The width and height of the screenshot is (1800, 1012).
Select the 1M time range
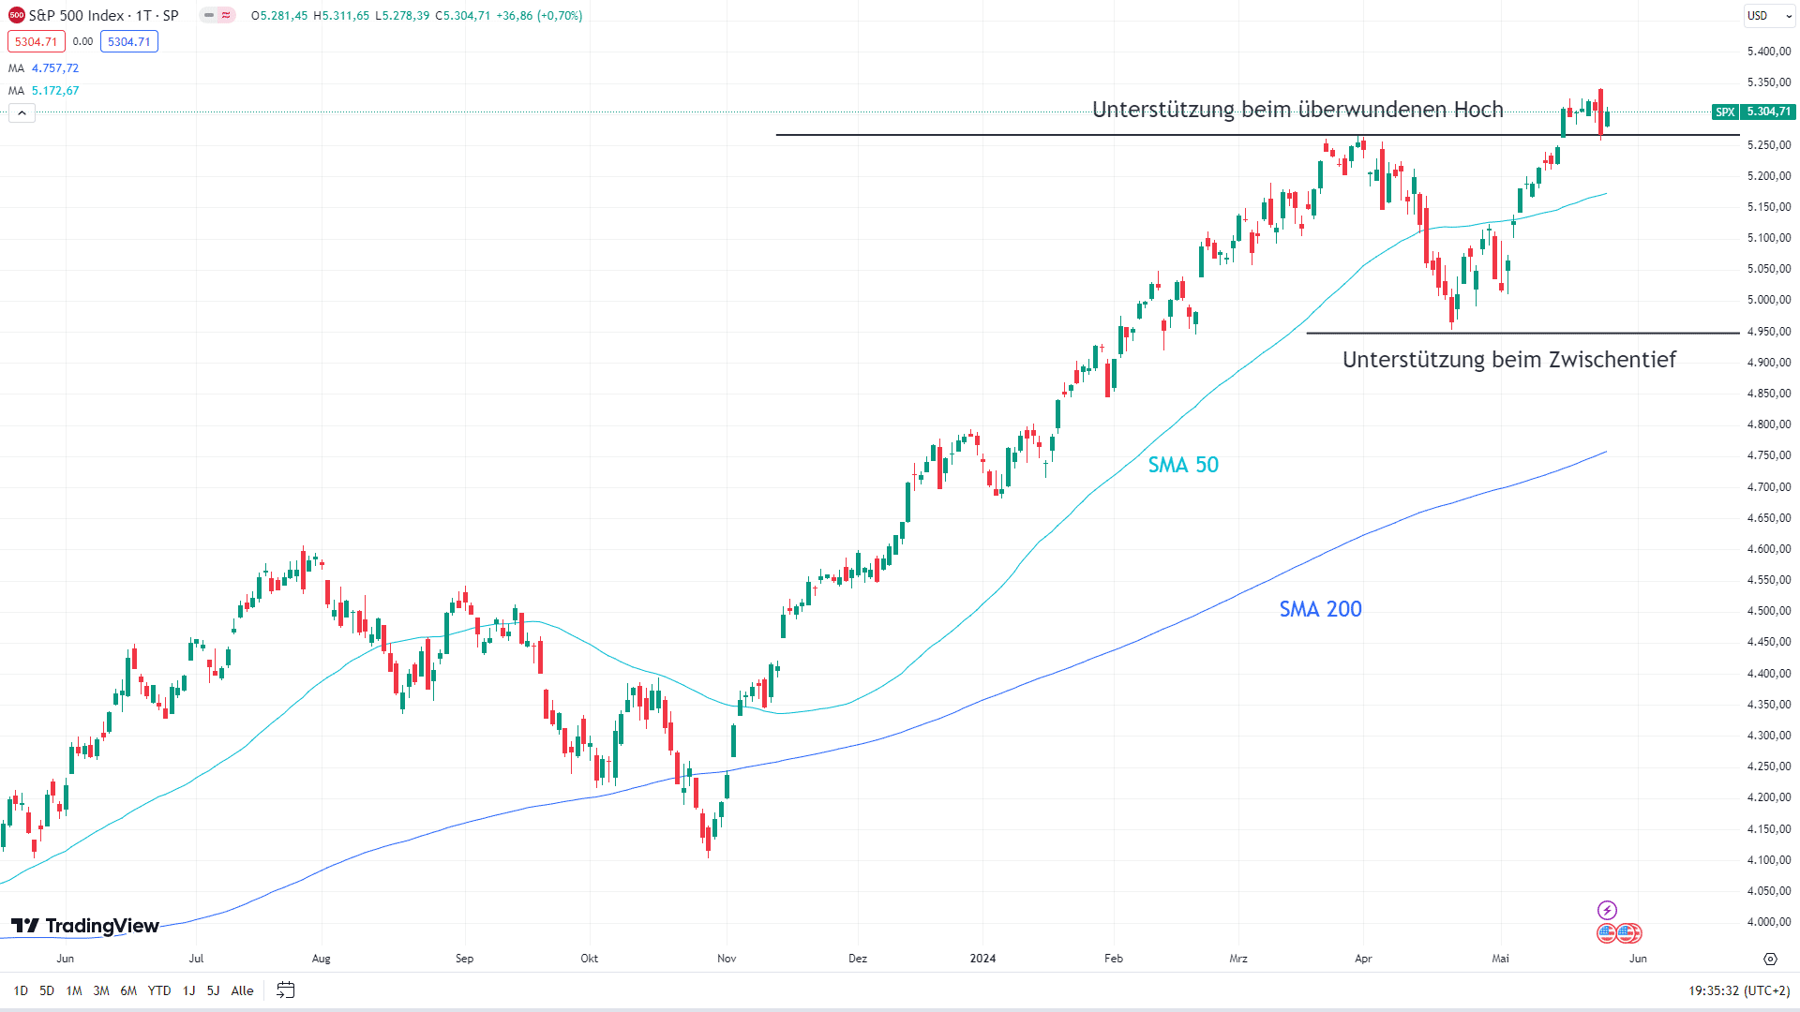(x=74, y=990)
